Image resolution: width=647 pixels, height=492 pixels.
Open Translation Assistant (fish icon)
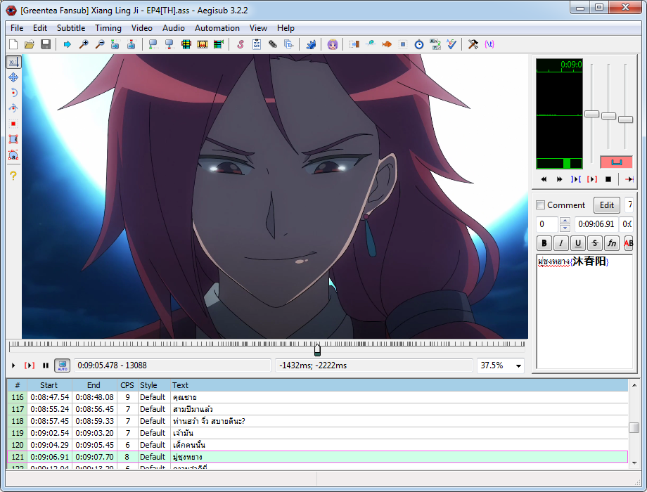click(387, 44)
